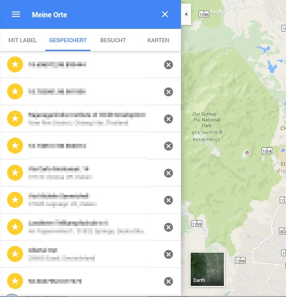Click the star icon of first saved place

pos(15,64)
